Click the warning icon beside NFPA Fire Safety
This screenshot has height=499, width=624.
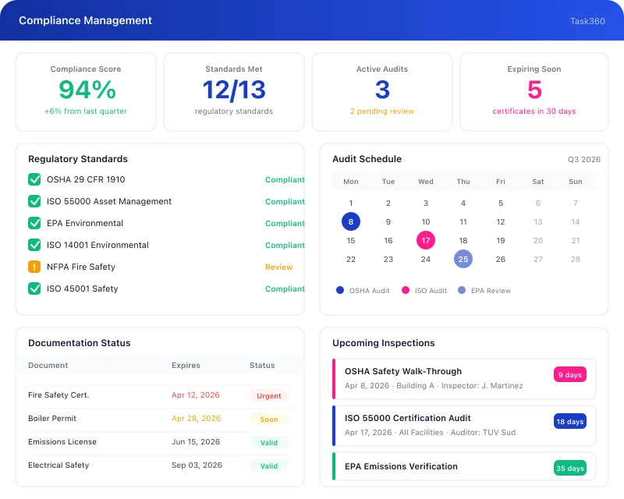click(33, 267)
